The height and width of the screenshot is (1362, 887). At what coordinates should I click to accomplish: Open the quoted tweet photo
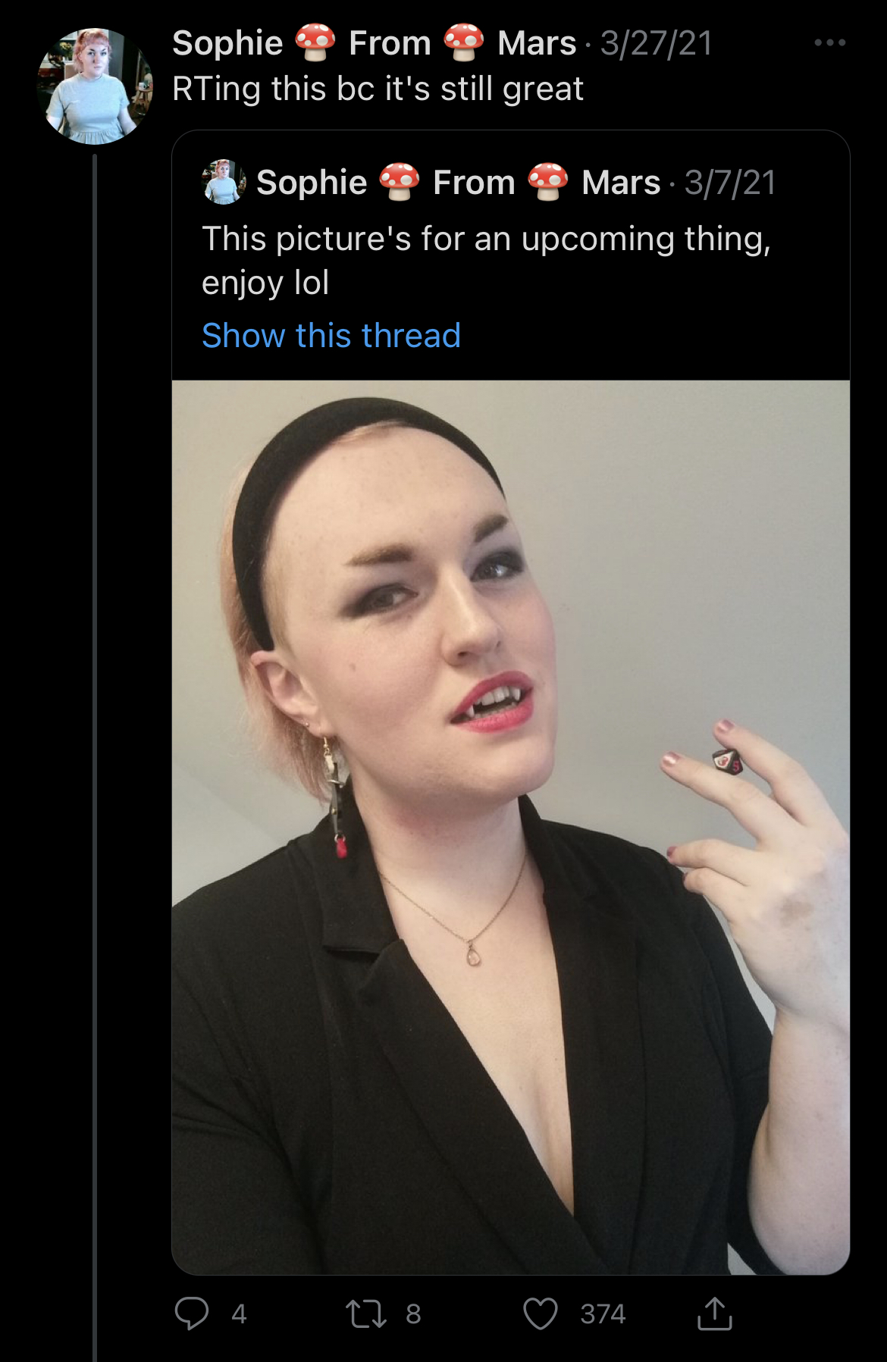[x=511, y=827]
